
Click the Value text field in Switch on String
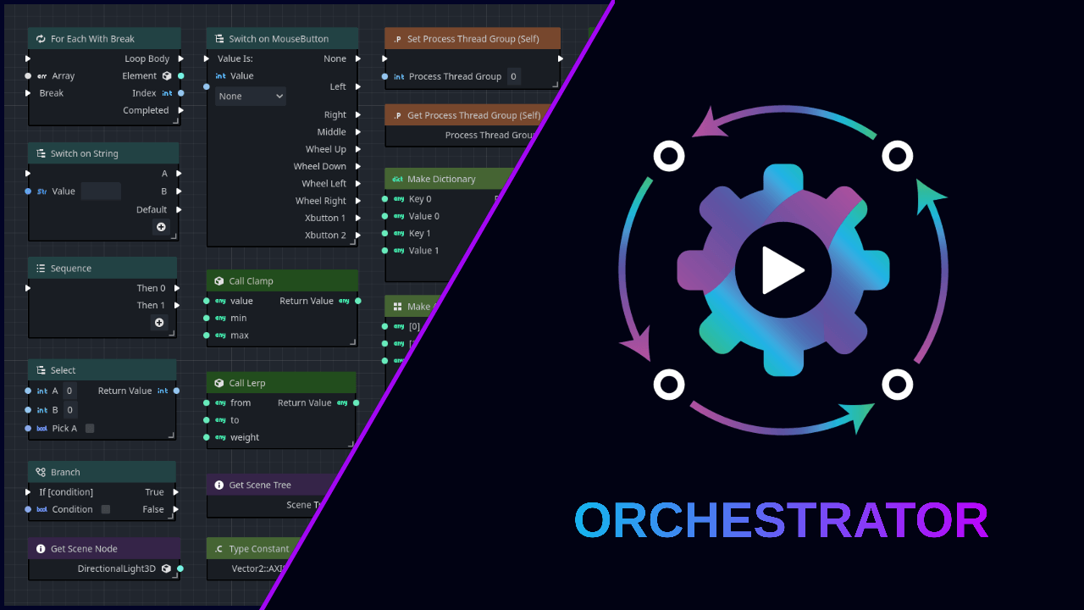101,191
